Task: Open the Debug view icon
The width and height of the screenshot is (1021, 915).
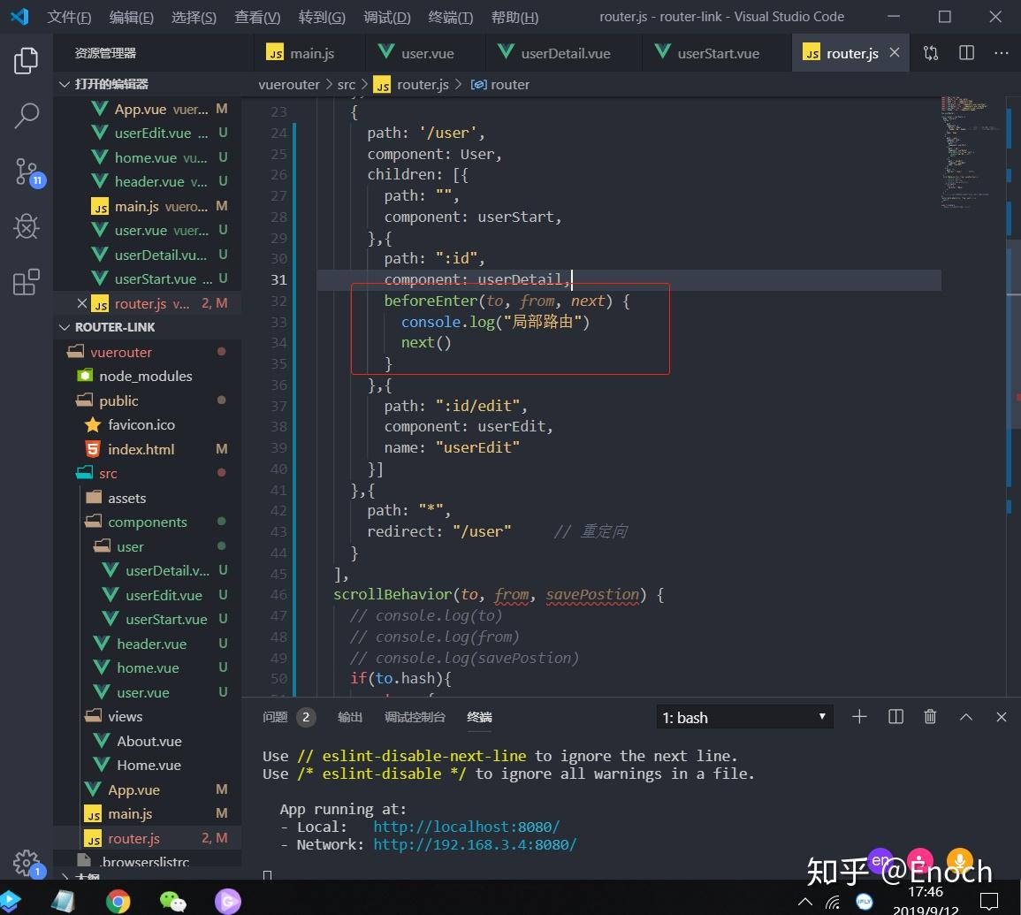Action: 27,227
